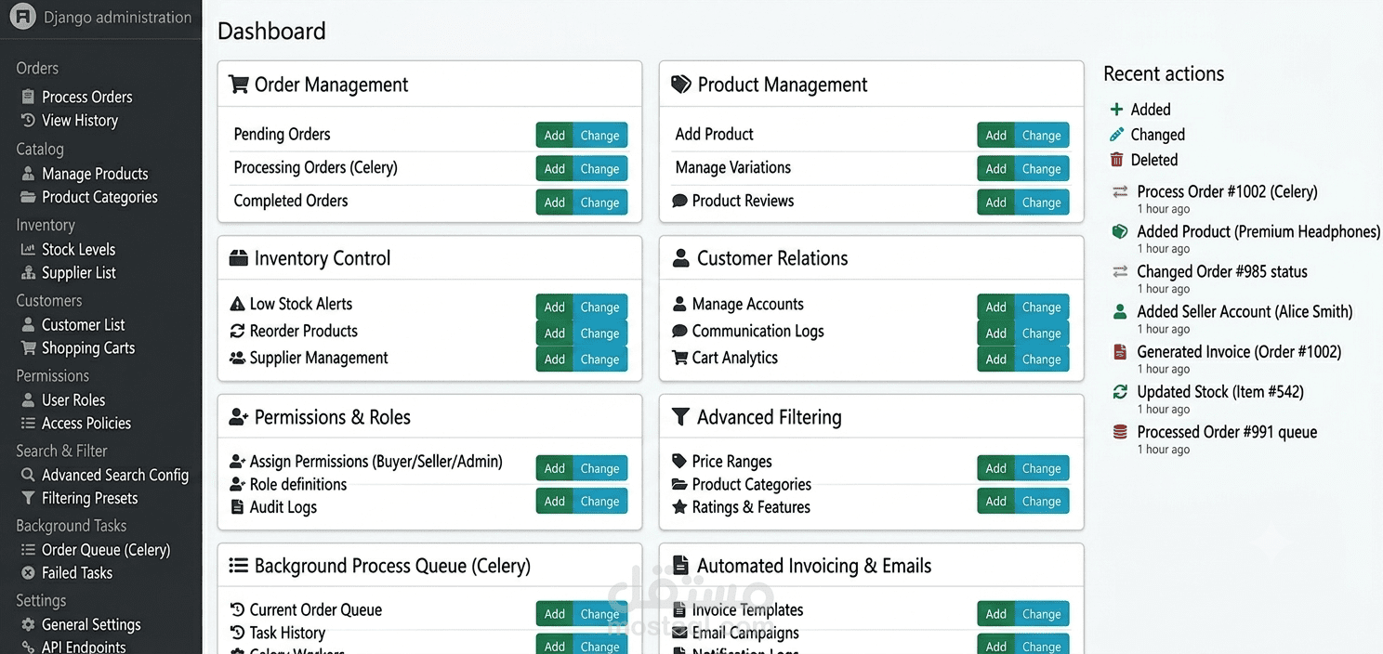Click Change button for Supplier Management
This screenshot has height=654, width=1383.
[599, 359]
